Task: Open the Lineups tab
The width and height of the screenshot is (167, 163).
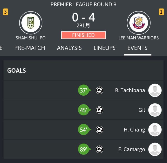Action: click(104, 48)
